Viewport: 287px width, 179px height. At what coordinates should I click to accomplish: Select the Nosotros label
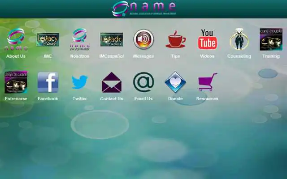(80, 56)
